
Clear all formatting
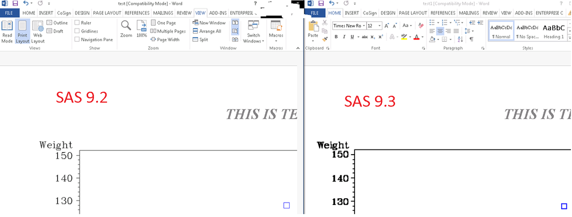click(421, 26)
